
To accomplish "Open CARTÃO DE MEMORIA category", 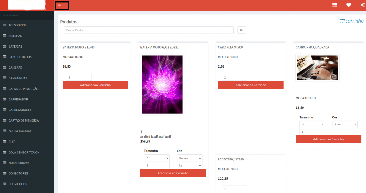I will tap(24, 120).
